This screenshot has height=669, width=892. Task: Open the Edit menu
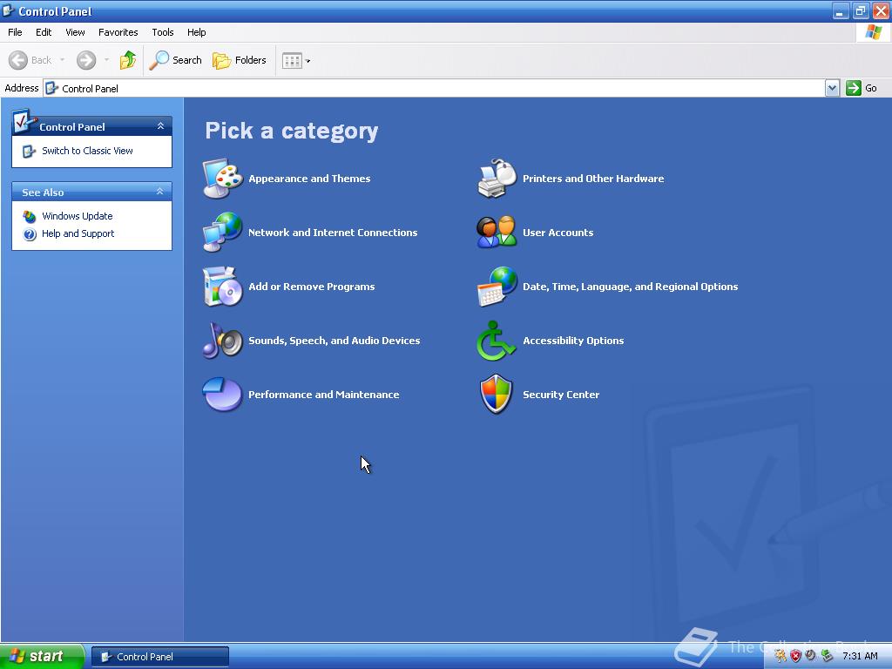click(x=44, y=32)
